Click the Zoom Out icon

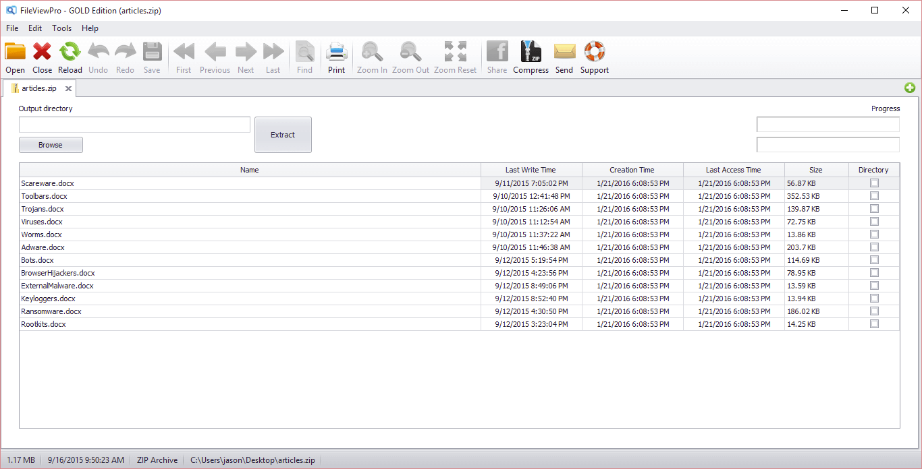point(411,52)
